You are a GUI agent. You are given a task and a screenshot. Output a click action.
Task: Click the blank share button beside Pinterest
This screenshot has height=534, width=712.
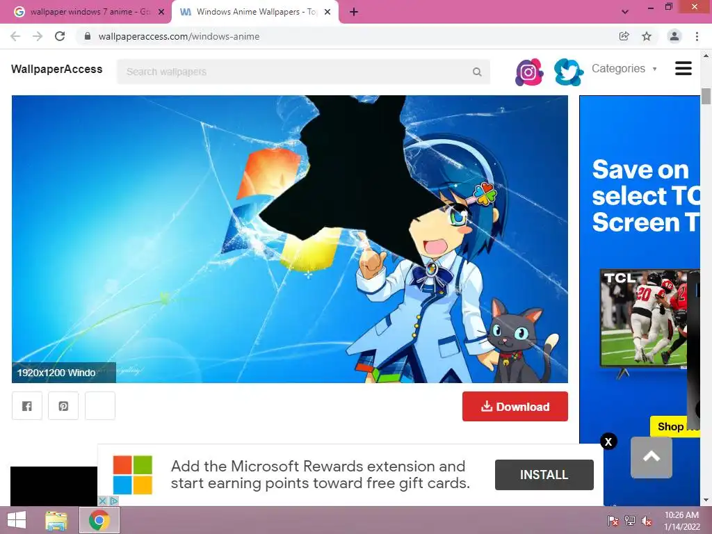(100, 406)
